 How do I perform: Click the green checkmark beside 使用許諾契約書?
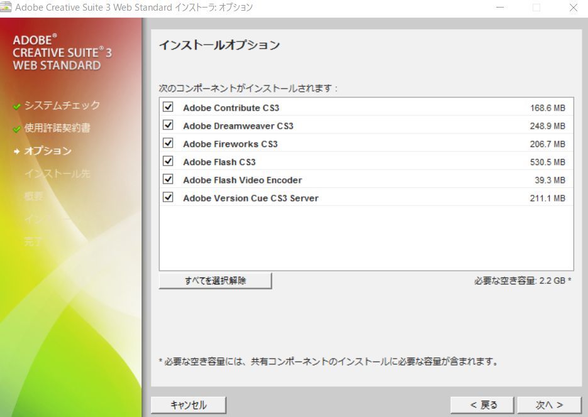[x=16, y=129]
